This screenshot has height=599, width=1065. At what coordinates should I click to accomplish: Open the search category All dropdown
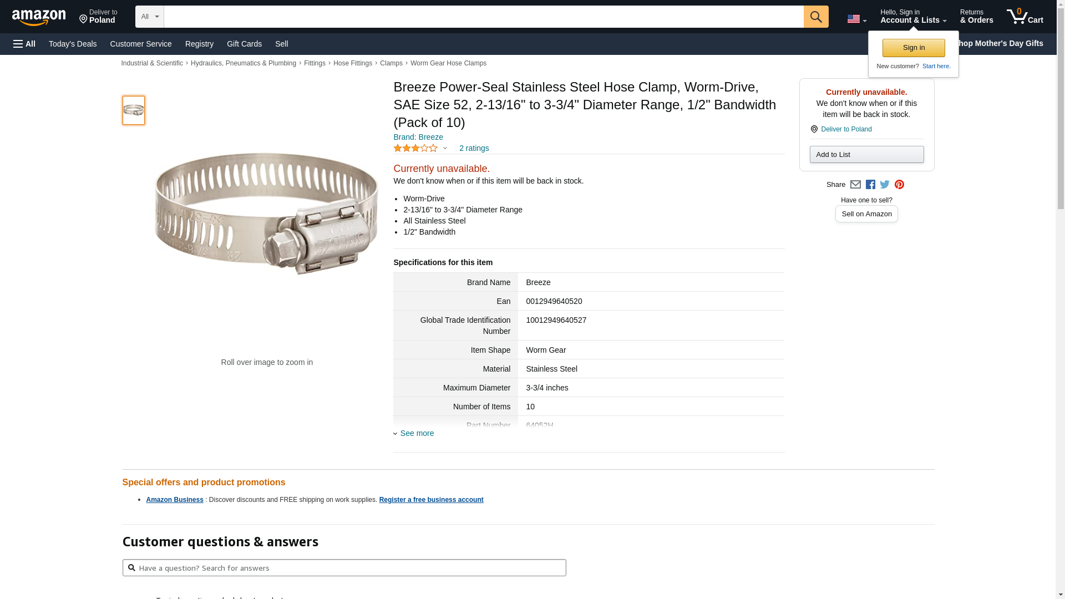pyautogui.click(x=149, y=17)
